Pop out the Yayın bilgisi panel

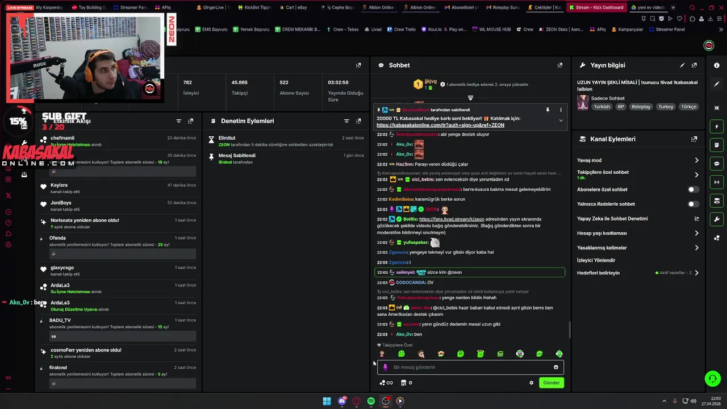[694, 65]
